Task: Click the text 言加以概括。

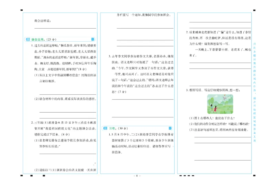Action: pos(48,81)
